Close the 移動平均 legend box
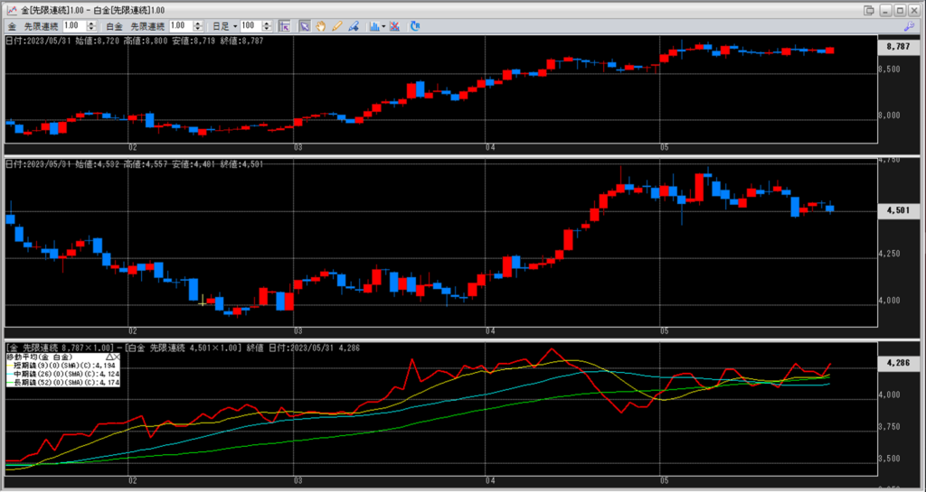The width and height of the screenshot is (926, 492). (117, 357)
